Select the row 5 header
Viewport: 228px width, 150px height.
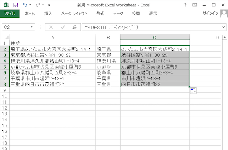pyautogui.click(x=4, y=67)
